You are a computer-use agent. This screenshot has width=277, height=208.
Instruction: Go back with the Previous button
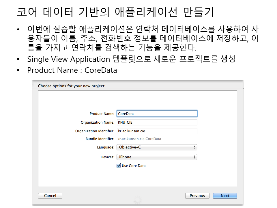pyautogui.click(x=197, y=196)
